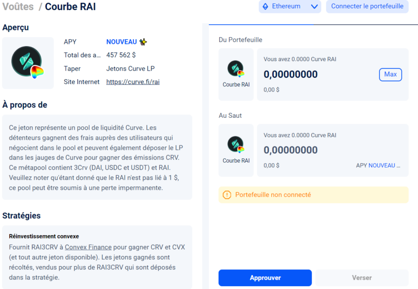Click the warning icon in the yellow banner
This screenshot has height=289, width=418.
tap(227, 195)
